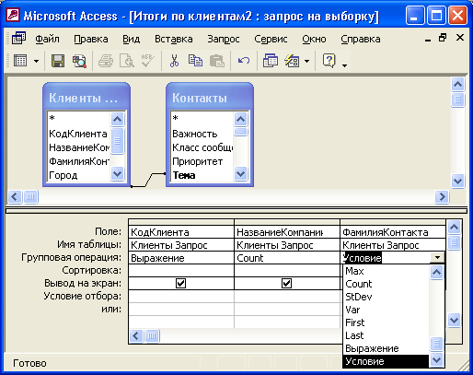
Task: Uncheck display checkbox under КодКлиента column
Action: [x=180, y=283]
